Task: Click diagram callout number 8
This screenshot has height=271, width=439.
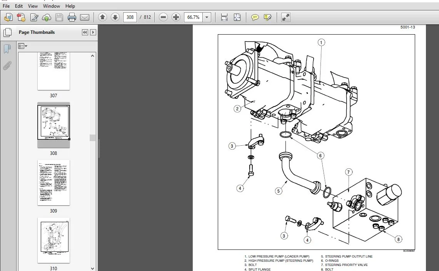Action: click(398, 239)
